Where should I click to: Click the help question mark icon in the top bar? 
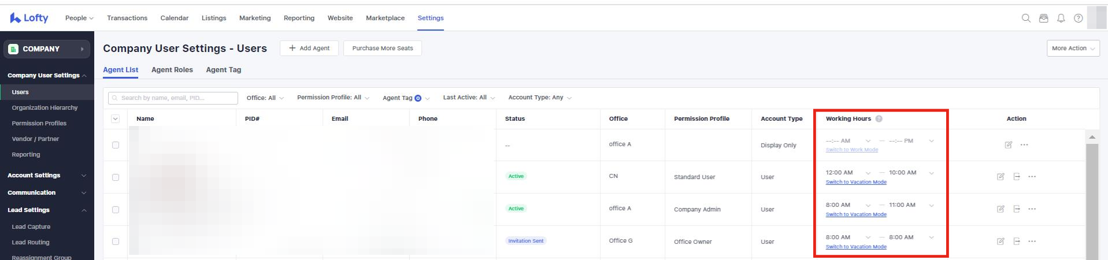click(1078, 18)
